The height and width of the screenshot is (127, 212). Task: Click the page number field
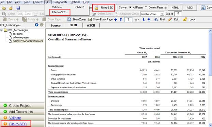point(128,20)
